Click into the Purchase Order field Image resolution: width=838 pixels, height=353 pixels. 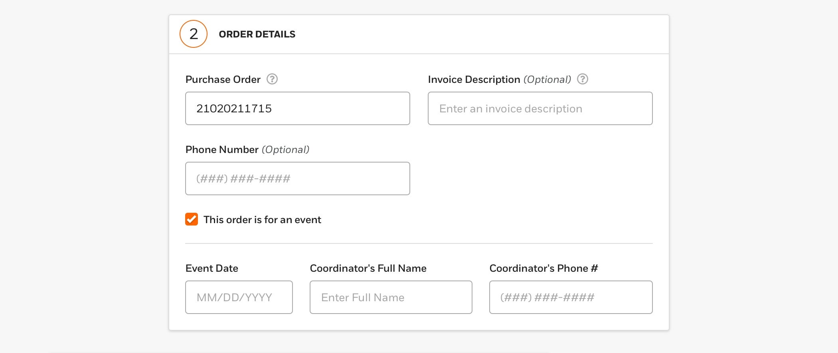(298, 108)
